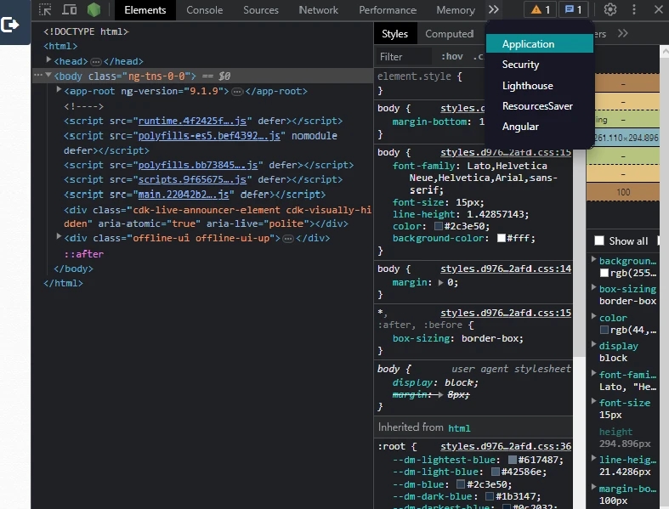Click the styles Filter input field
The width and height of the screenshot is (669, 509).
pos(404,56)
